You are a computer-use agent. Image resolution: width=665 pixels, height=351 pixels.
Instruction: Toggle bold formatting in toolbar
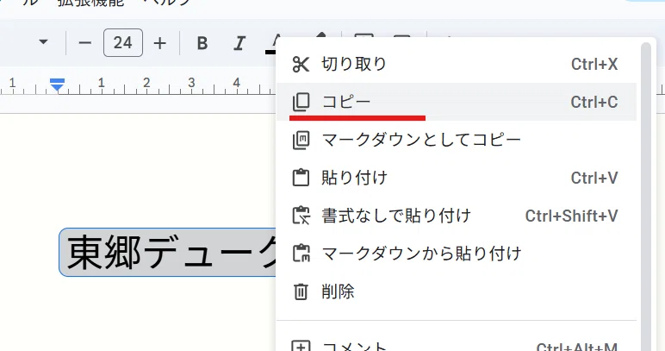pyautogui.click(x=202, y=43)
